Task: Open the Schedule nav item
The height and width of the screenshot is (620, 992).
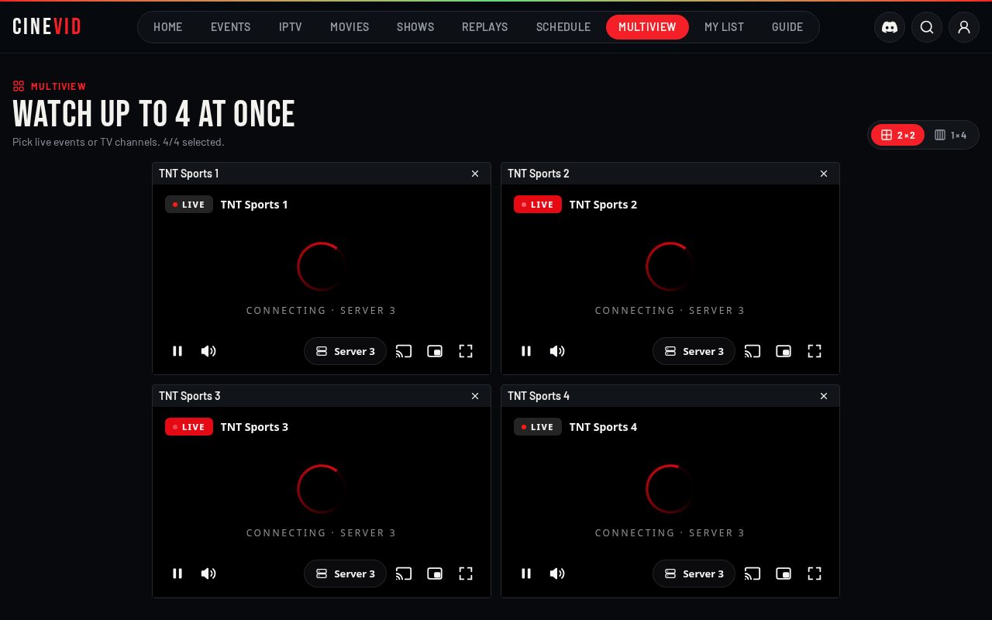Action: (x=563, y=27)
